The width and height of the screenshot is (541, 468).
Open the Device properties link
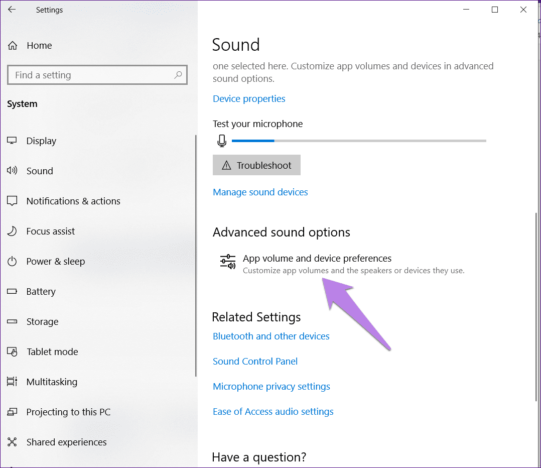point(249,99)
